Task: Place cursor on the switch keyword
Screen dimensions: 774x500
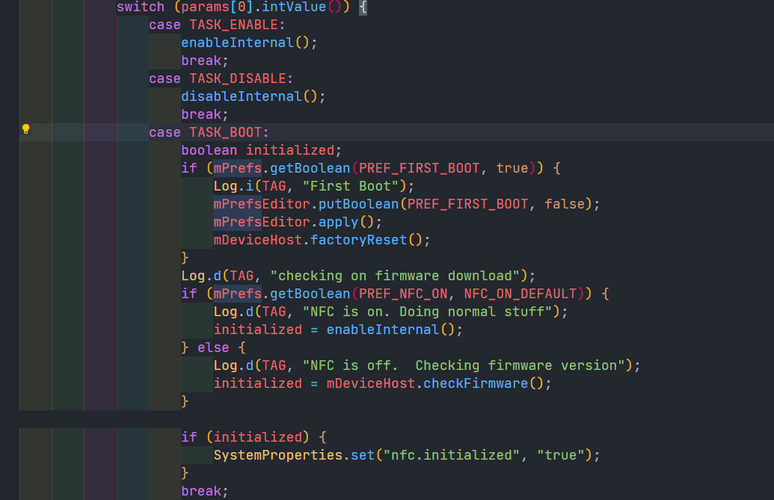Action: click(x=140, y=7)
